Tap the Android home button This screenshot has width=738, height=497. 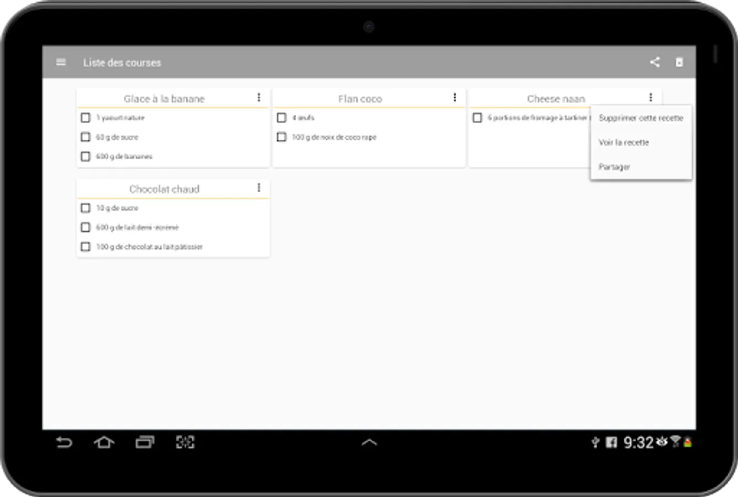coord(104,442)
